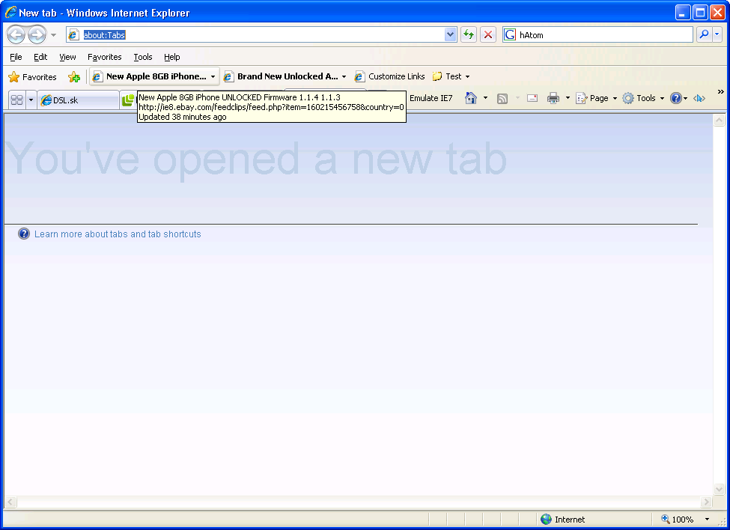This screenshot has height=530, width=730.
Task: Open the zoom level dropdown arrow
Action: 707,520
